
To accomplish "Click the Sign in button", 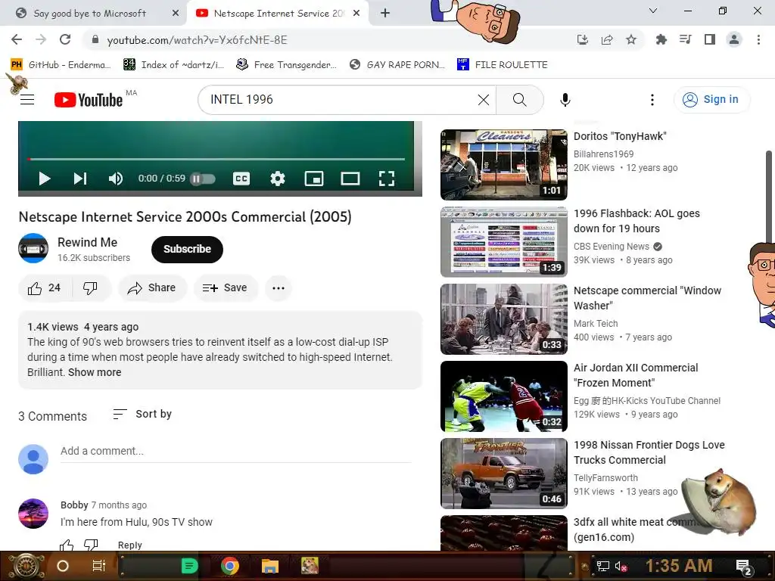I will click(x=711, y=99).
